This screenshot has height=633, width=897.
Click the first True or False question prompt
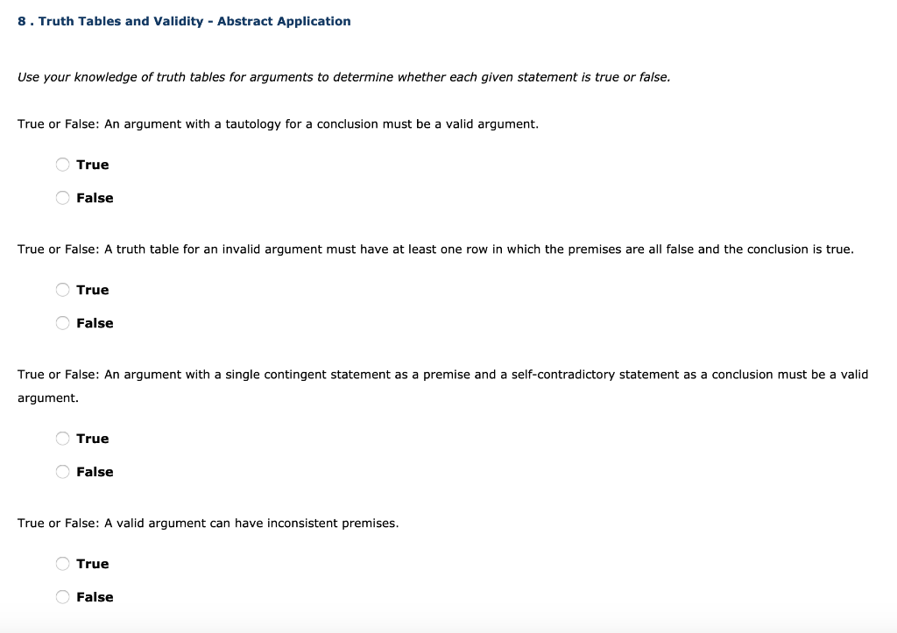pyautogui.click(x=278, y=123)
